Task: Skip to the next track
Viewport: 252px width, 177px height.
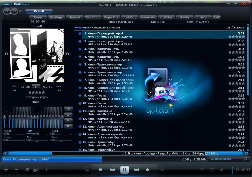Action: click(x=137, y=170)
